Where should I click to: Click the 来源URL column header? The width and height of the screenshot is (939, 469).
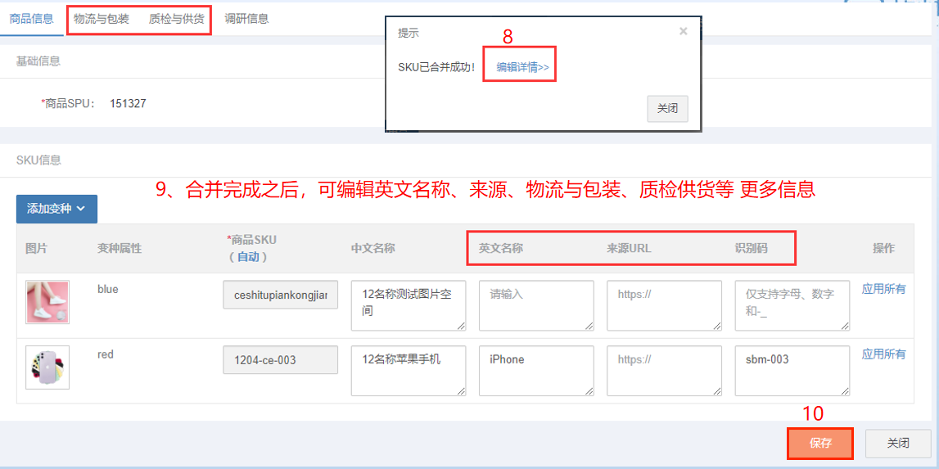[x=629, y=249]
